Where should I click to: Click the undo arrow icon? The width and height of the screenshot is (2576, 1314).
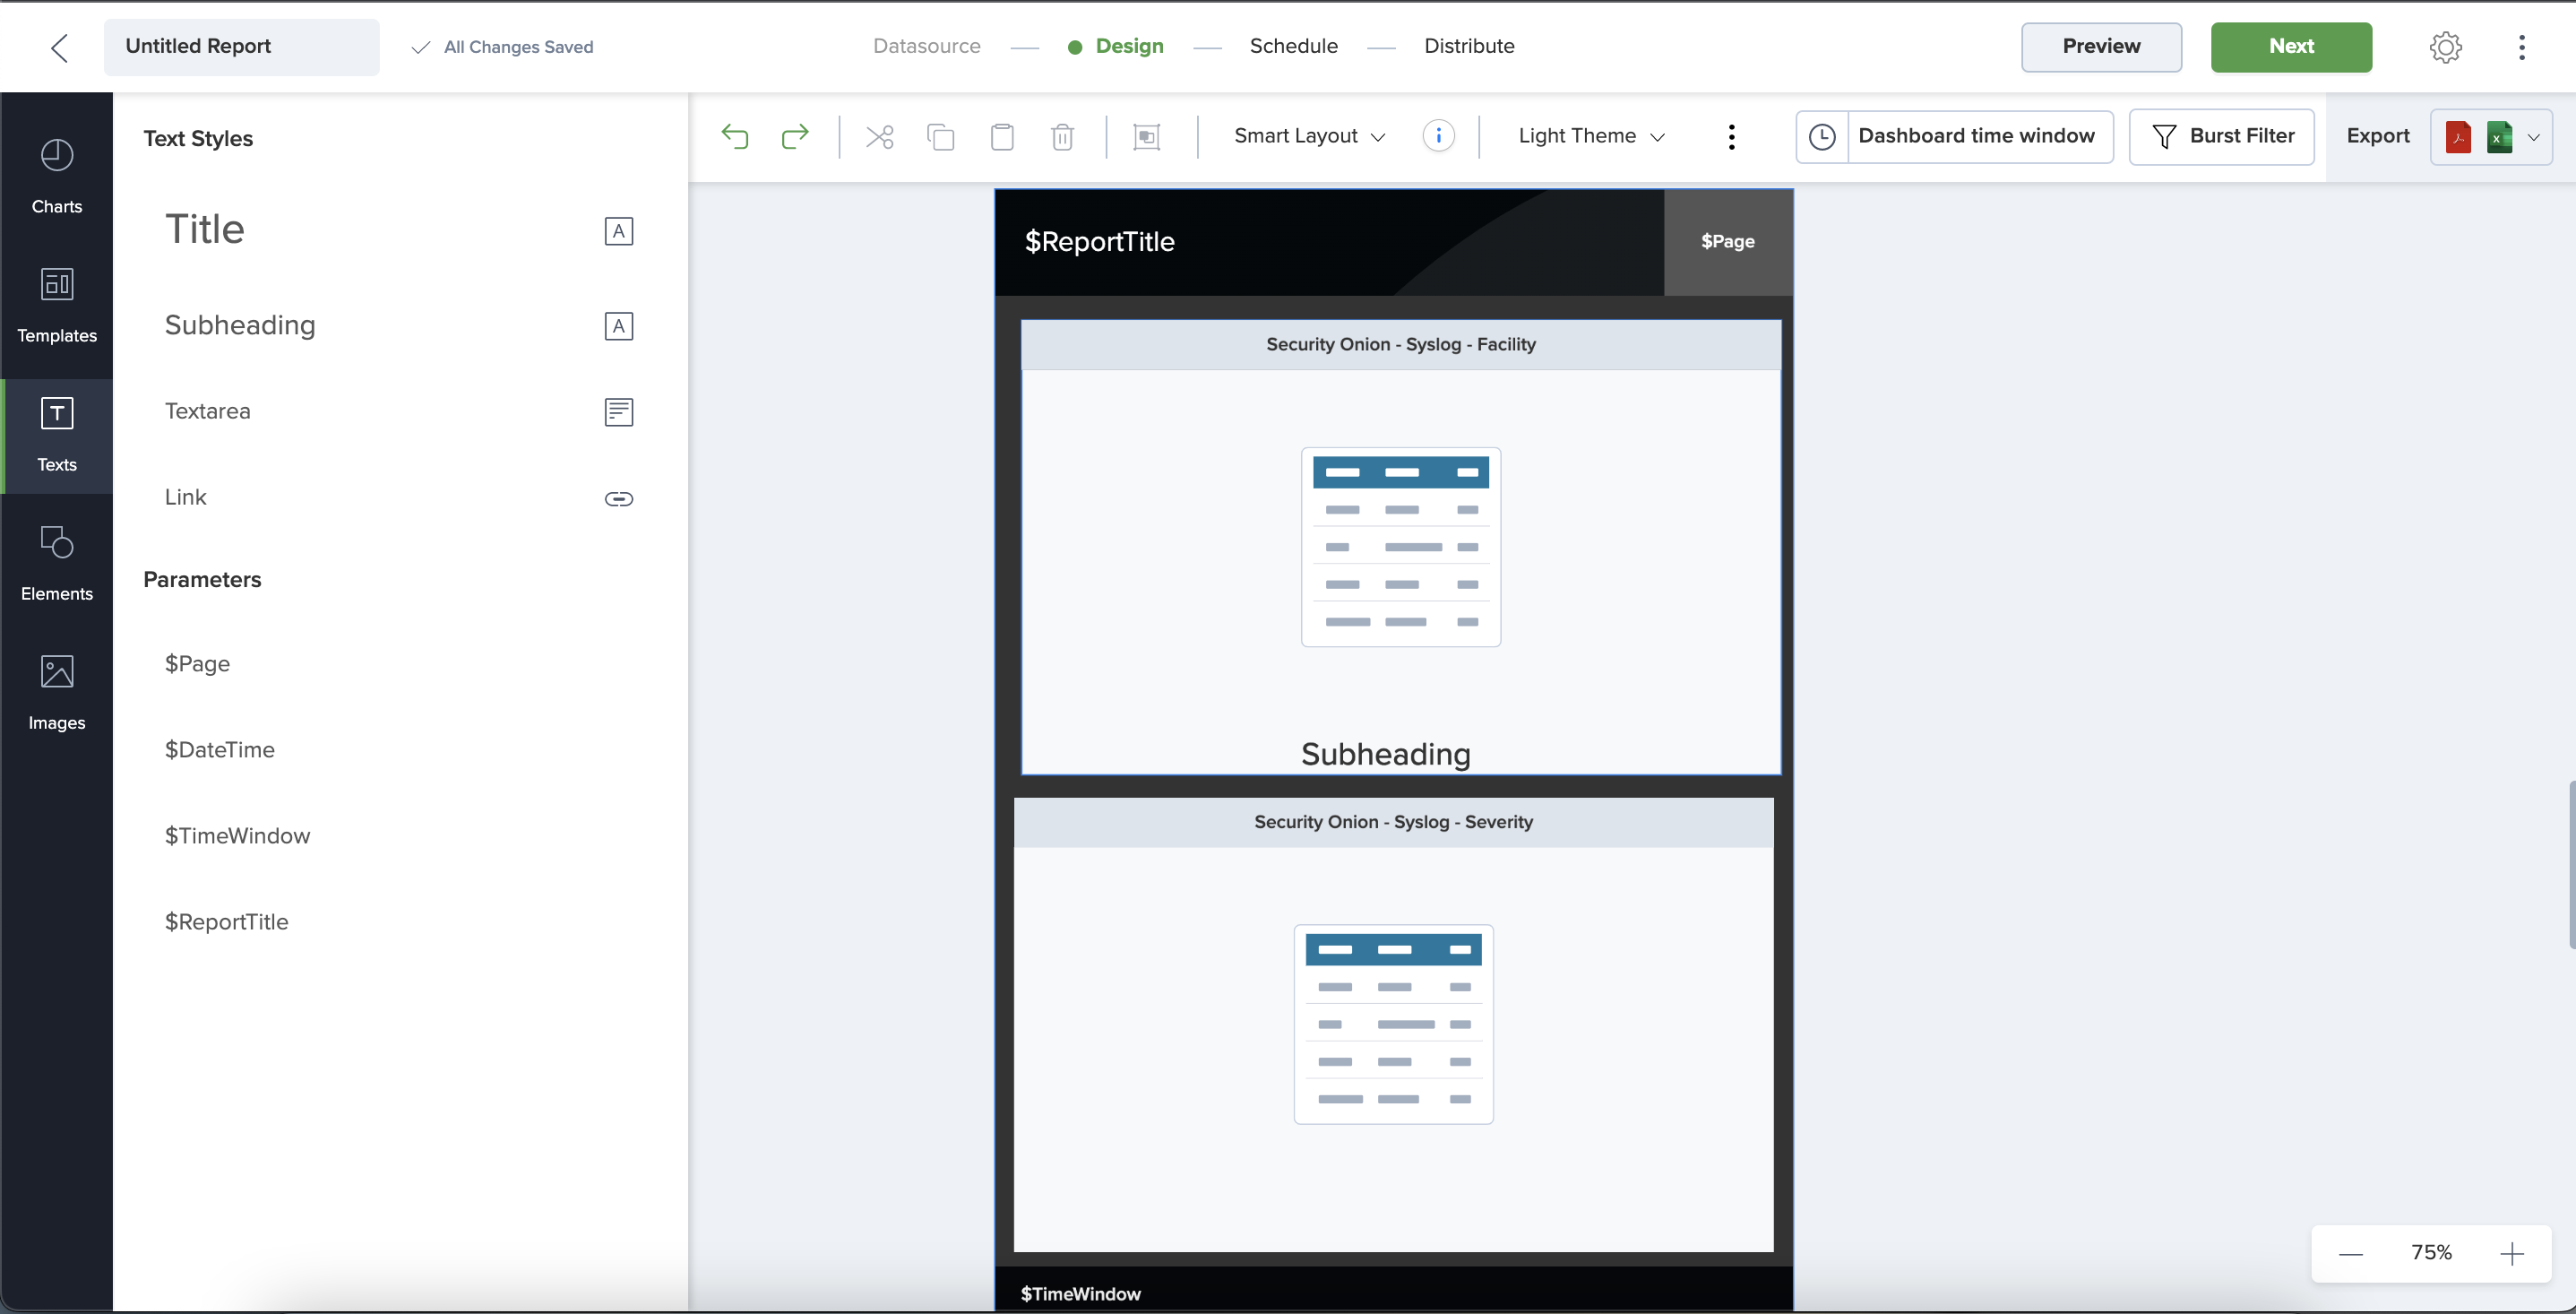(x=735, y=136)
